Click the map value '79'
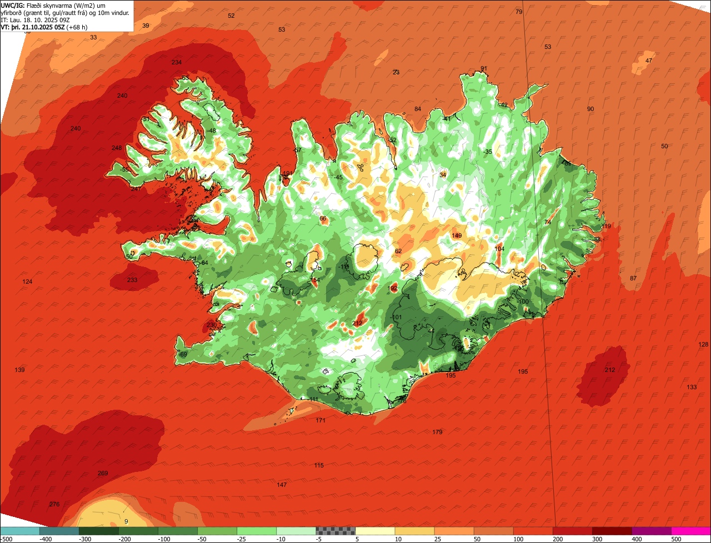 pos(519,12)
